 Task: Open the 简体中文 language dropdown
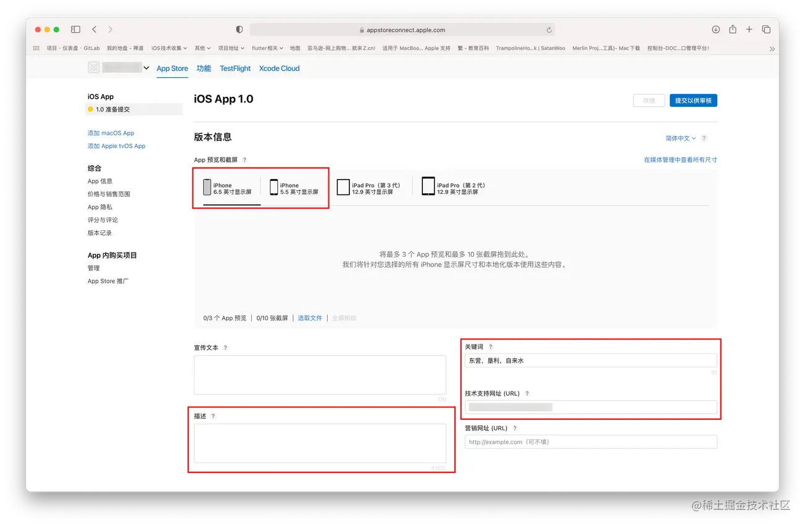[681, 138]
